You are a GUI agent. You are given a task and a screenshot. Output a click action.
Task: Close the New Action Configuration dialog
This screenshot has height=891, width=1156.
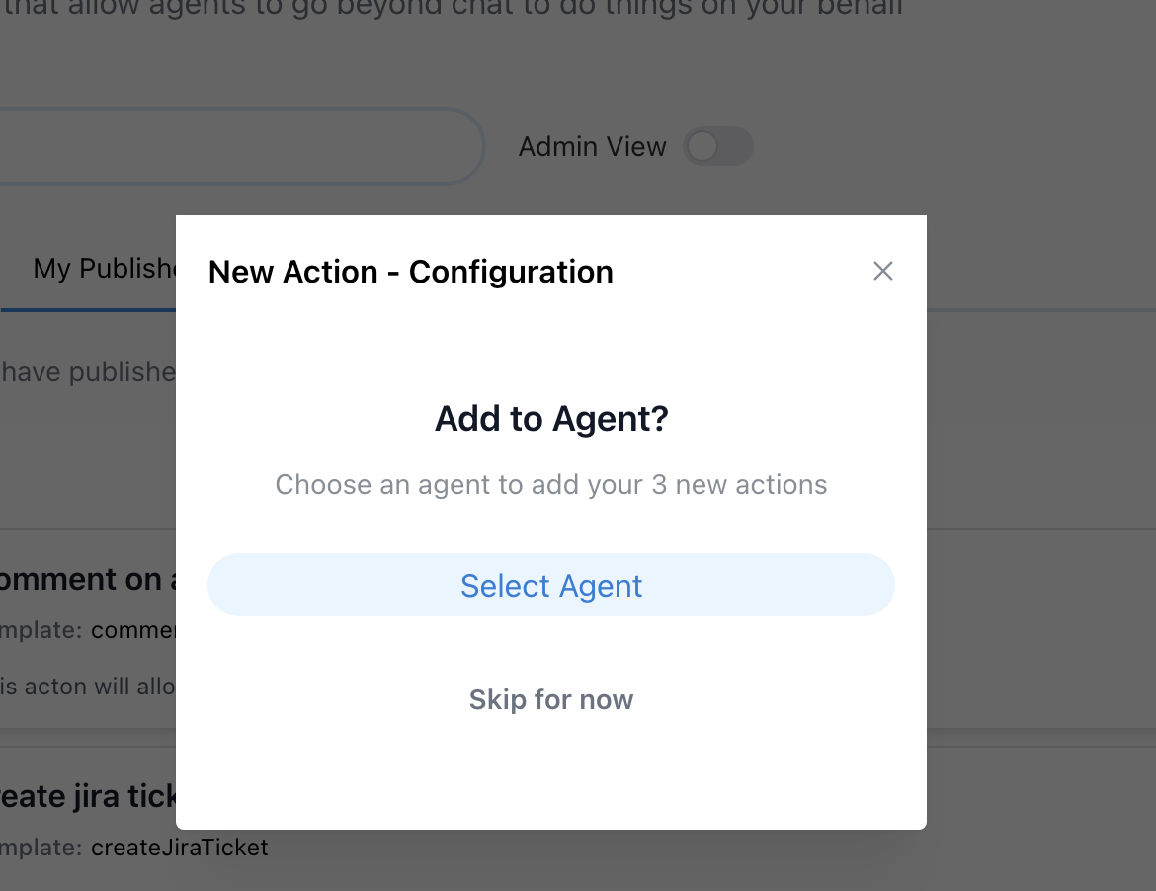[882, 271]
